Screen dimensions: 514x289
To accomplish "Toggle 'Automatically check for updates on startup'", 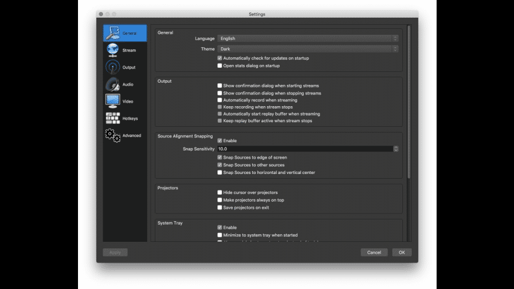I will click(x=220, y=58).
